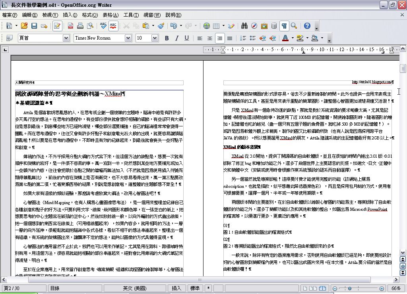Screen dimensions: 407x294
Task: Open Data Sources icon
Action: pyautogui.click(x=274, y=26)
